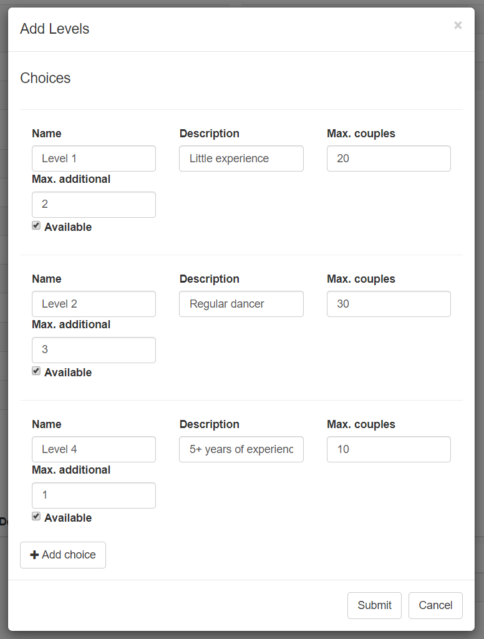This screenshot has height=639, width=484.
Task: Click the Add choice button
Action: 63,555
